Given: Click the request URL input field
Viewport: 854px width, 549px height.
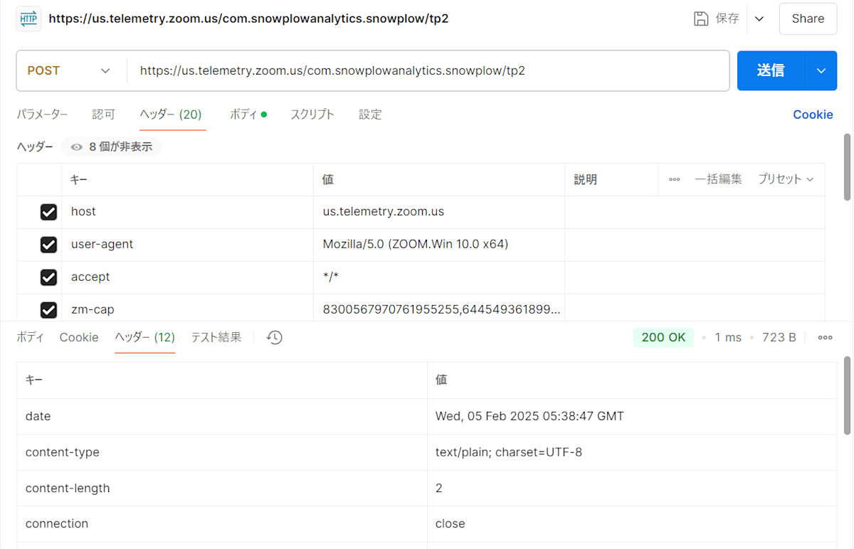Looking at the screenshot, I should point(428,70).
